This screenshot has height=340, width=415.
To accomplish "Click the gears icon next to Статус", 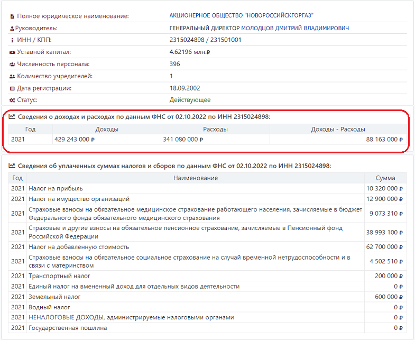I will 12,100.
